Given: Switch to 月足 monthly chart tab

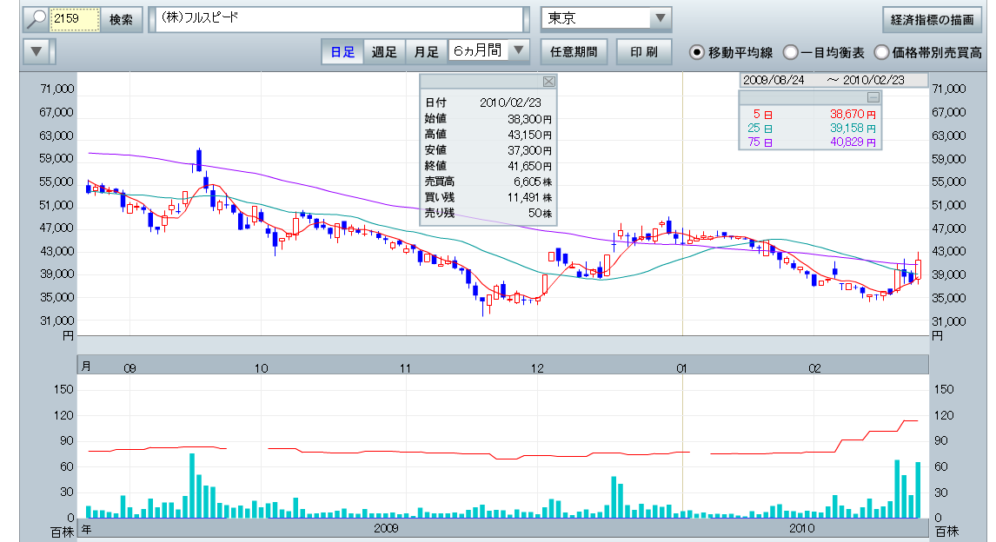Looking at the screenshot, I should pyautogui.click(x=426, y=52).
